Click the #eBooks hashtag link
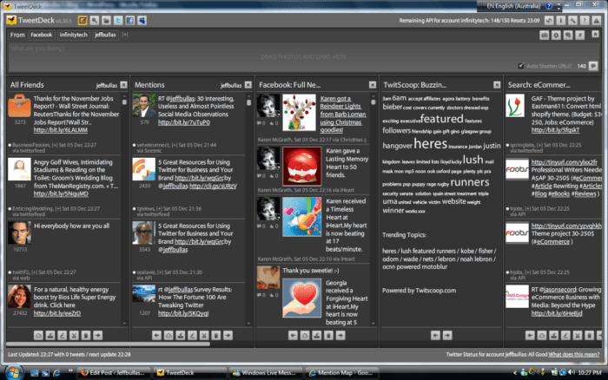Screen dimensions: 608x380 [559, 193]
